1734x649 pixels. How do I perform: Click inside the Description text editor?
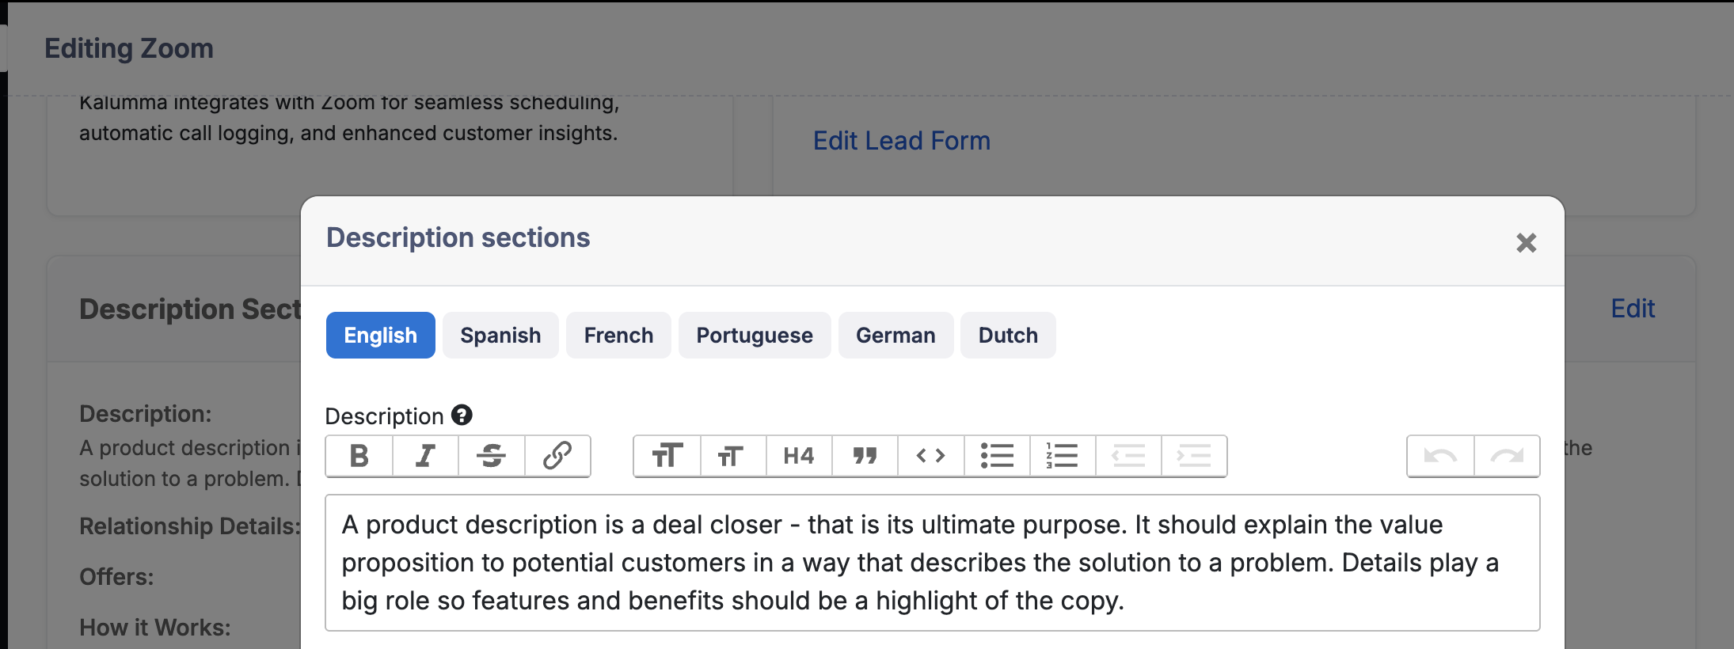click(933, 563)
